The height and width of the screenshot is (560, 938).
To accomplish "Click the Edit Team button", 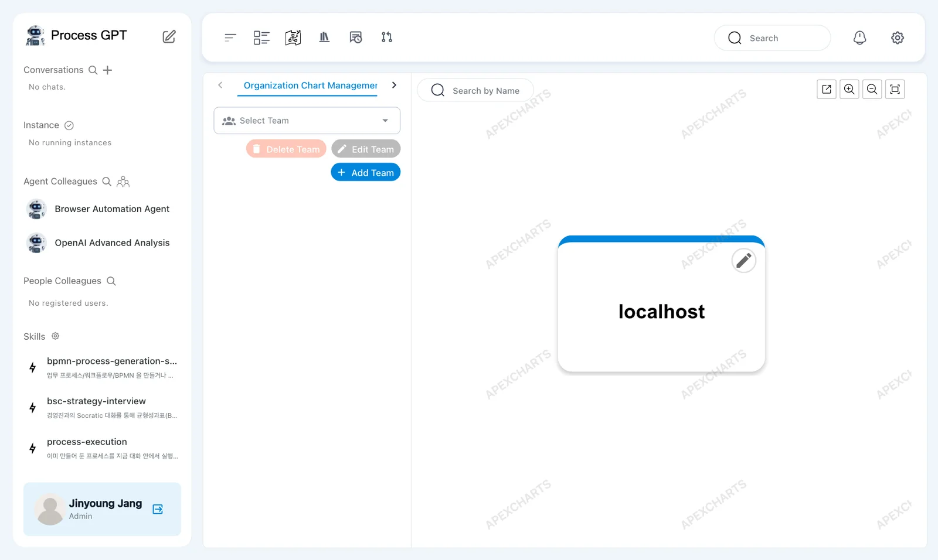I will tap(366, 149).
